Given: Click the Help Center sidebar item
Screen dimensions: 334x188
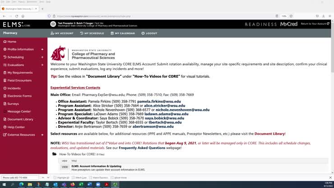Looking at the screenshot, I should click(x=16, y=127).
